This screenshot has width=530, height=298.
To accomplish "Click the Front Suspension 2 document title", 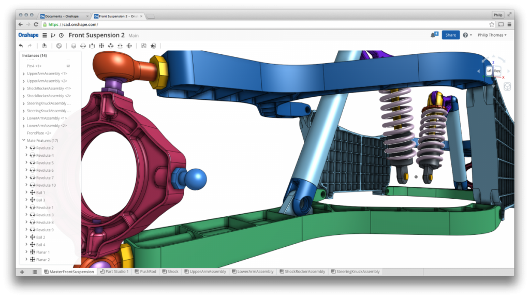I will [x=97, y=35].
